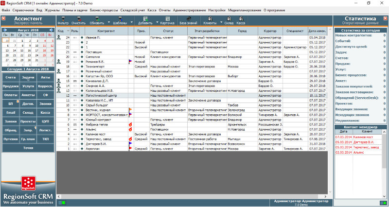Click the Очистить filter icon

[x=78, y=20]
